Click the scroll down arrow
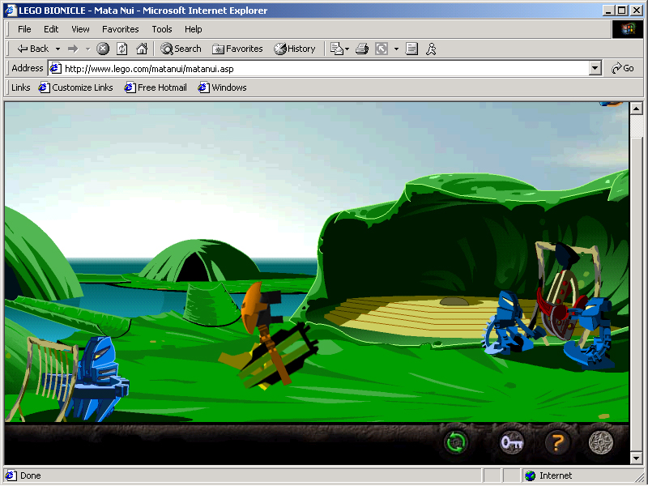This screenshot has width=648, height=486. [636, 458]
